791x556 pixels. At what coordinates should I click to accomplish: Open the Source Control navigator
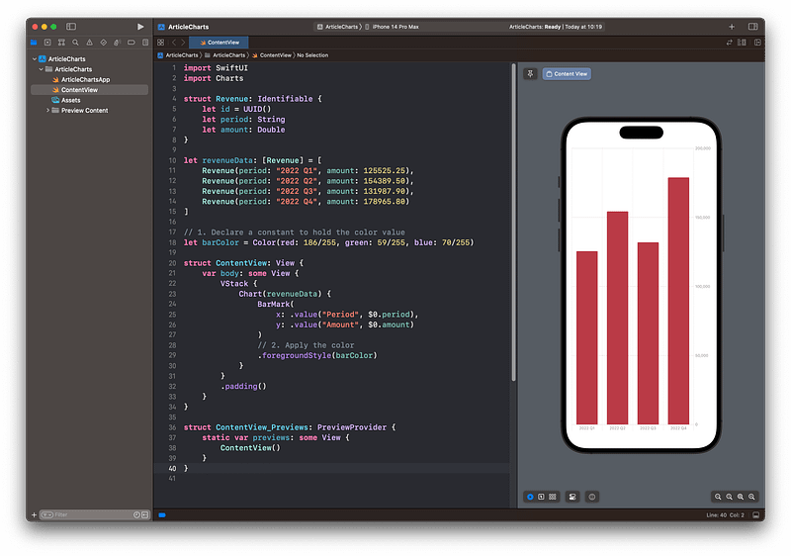[47, 43]
